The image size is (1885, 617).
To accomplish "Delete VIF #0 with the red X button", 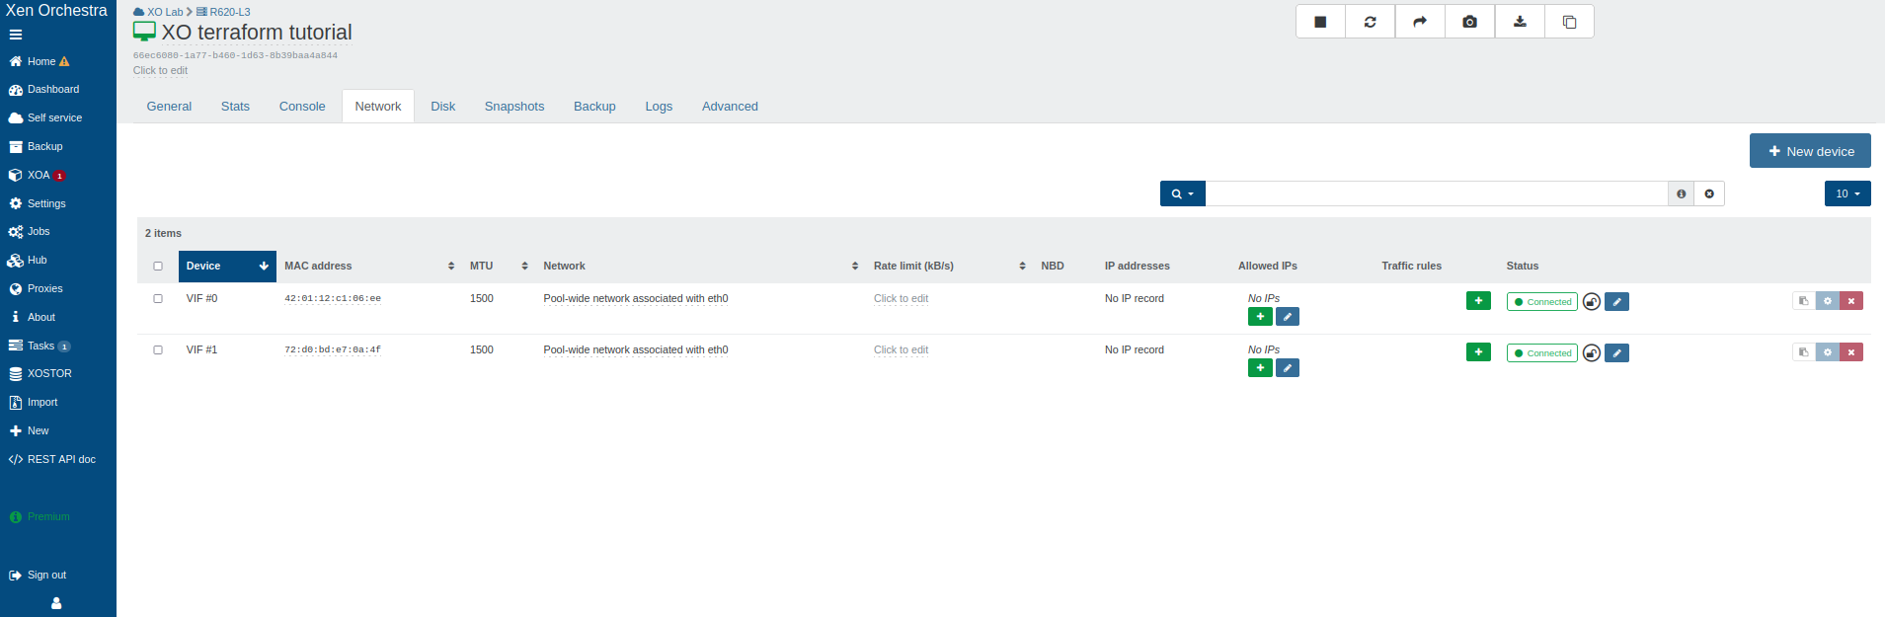I will pos(1851,301).
